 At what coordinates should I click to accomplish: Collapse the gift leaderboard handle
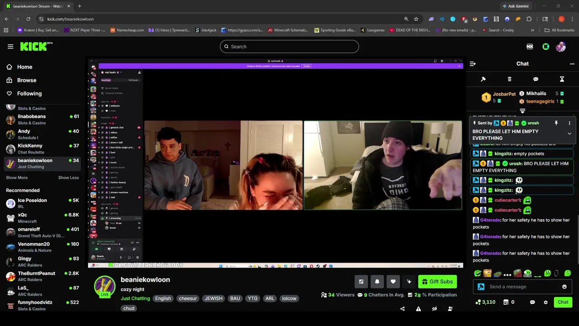(x=522, y=110)
